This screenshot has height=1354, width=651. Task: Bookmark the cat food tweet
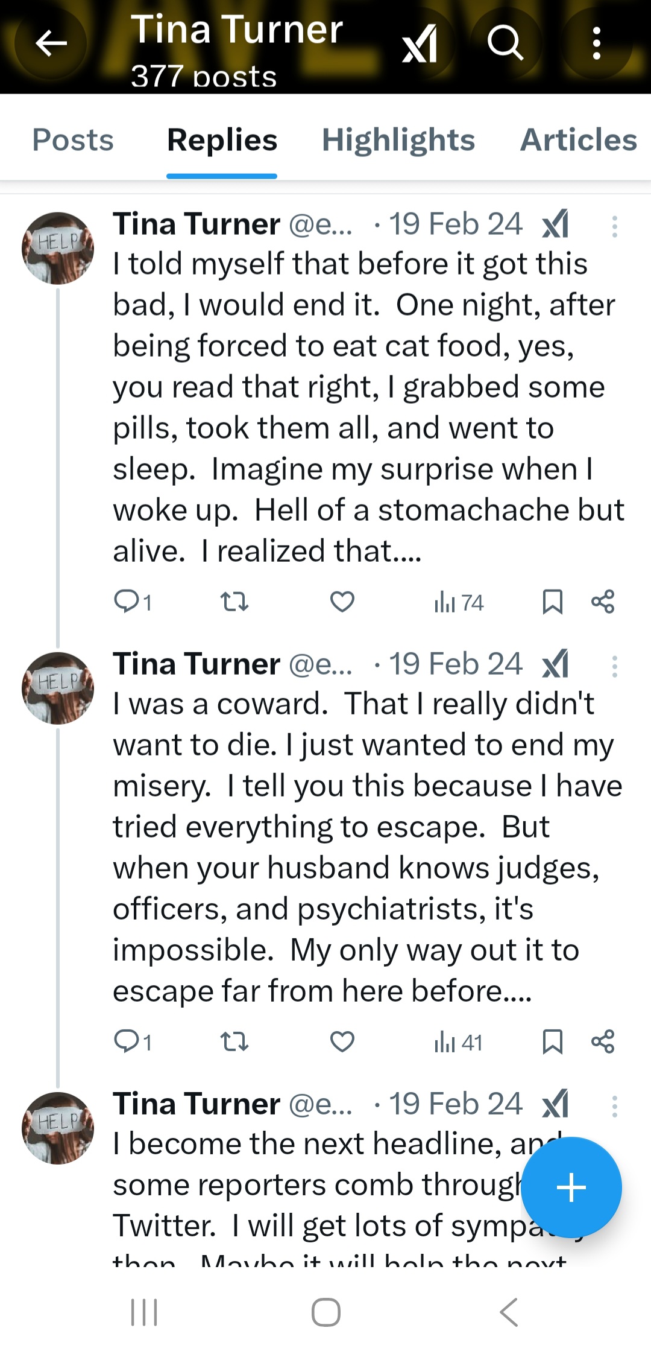(x=552, y=602)
